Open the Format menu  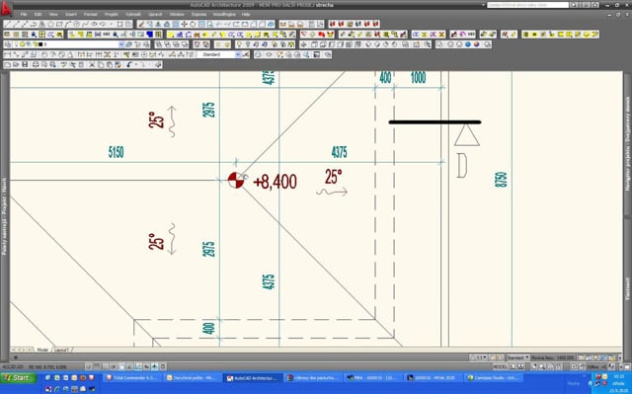point(90,14)
